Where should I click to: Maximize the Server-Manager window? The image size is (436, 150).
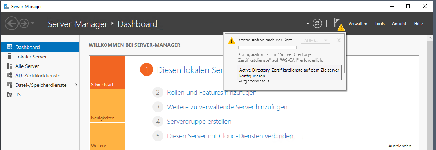(408, 6)
